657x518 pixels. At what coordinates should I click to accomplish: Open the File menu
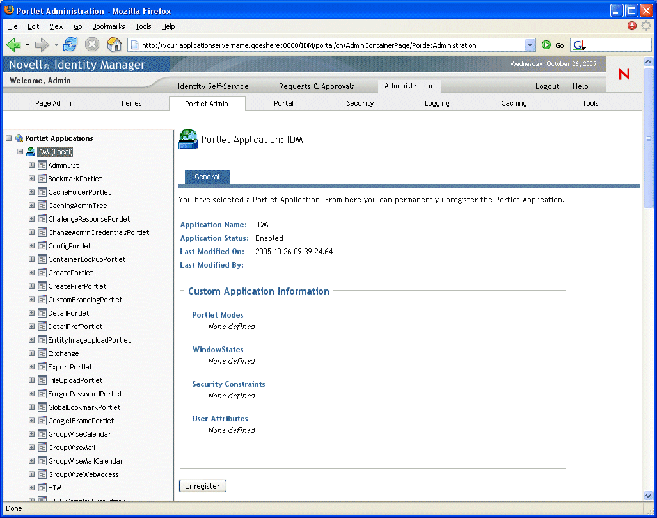coord(13,26)
